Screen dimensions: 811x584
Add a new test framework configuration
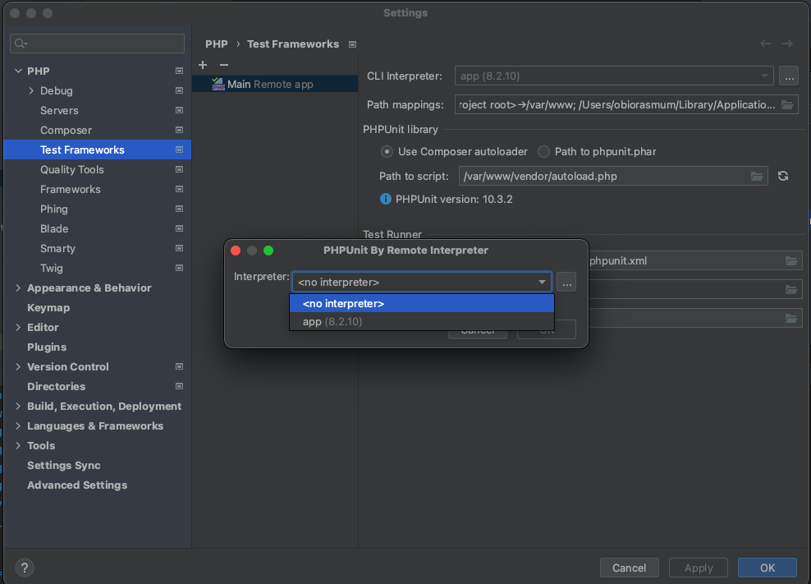tap(203, 65)
